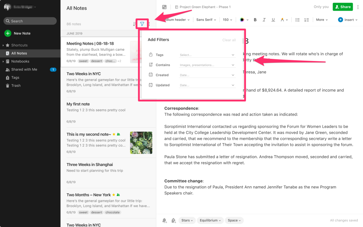Viewport: 363px width, 227px height.
Task: Open the note options three-dot menu
Action: (x=358, y=7)
